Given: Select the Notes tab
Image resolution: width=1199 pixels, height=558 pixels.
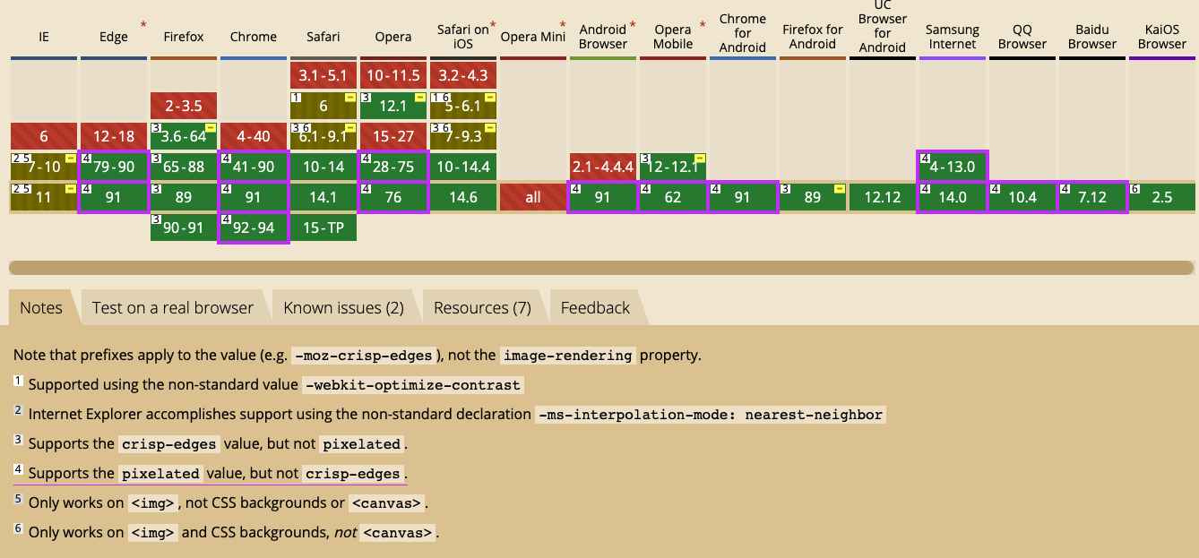Looking at the screenshot, I should point(41,308).
